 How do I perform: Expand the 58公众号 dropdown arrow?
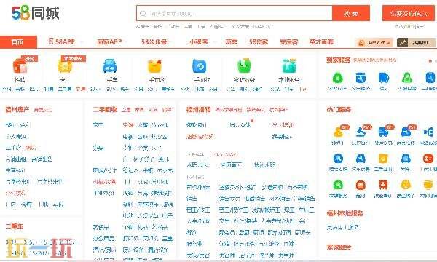[170, 42]
